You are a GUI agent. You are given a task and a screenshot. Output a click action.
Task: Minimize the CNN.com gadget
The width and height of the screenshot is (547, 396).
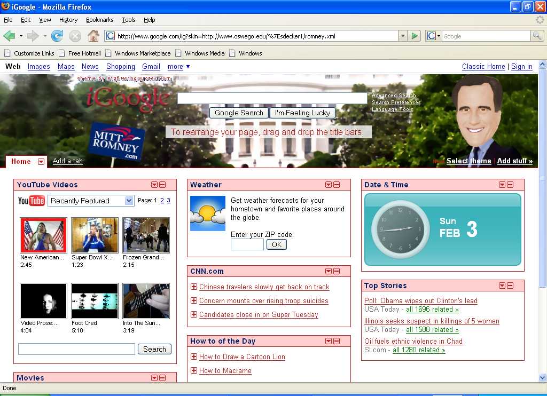coord(337,271)
